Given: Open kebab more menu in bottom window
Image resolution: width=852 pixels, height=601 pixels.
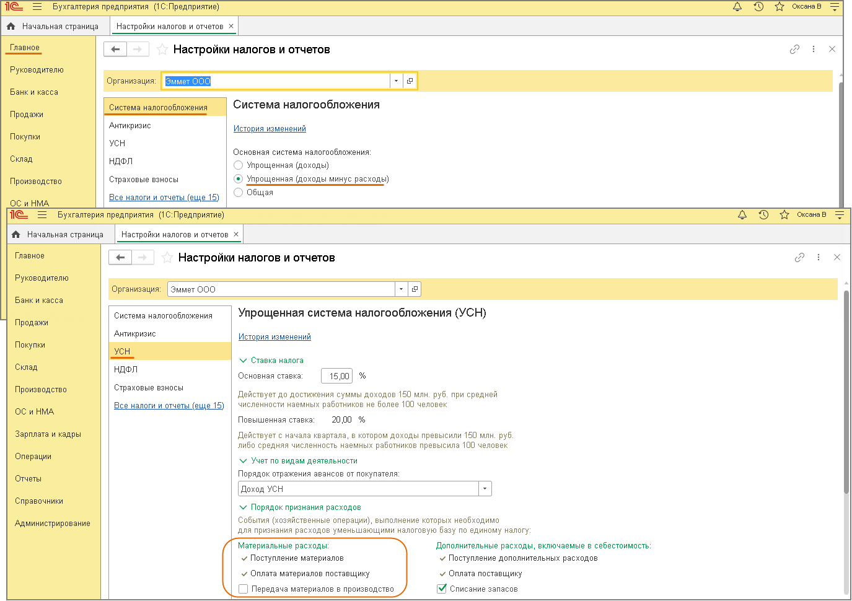Looking at the screenshot, I should point(819,257).
